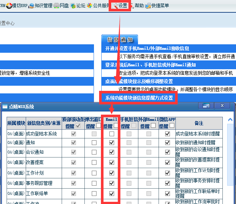Open the 论坛 forum icon
This screenshot has width=236, height=204.
pyautogui.click(x=73, y=5)
